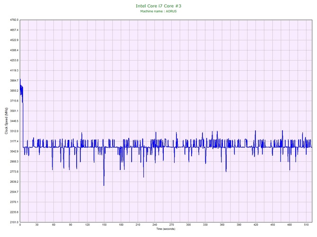
Task: Click the 30 seconds x-axis tick label
Action: pyautogui.click(x=37, y=225)
